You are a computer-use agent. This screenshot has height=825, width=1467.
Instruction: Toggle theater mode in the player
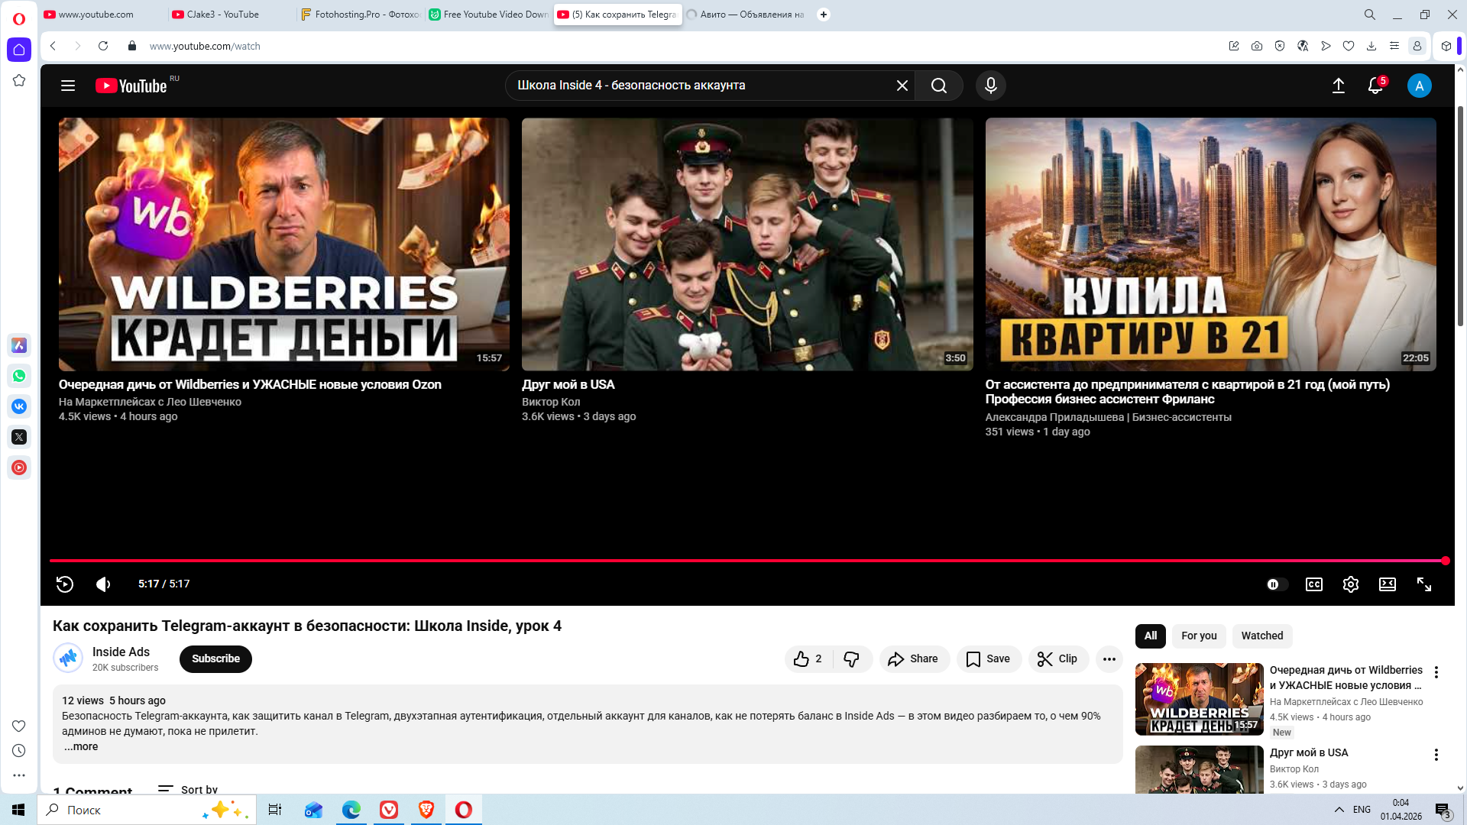(1387, 584)
